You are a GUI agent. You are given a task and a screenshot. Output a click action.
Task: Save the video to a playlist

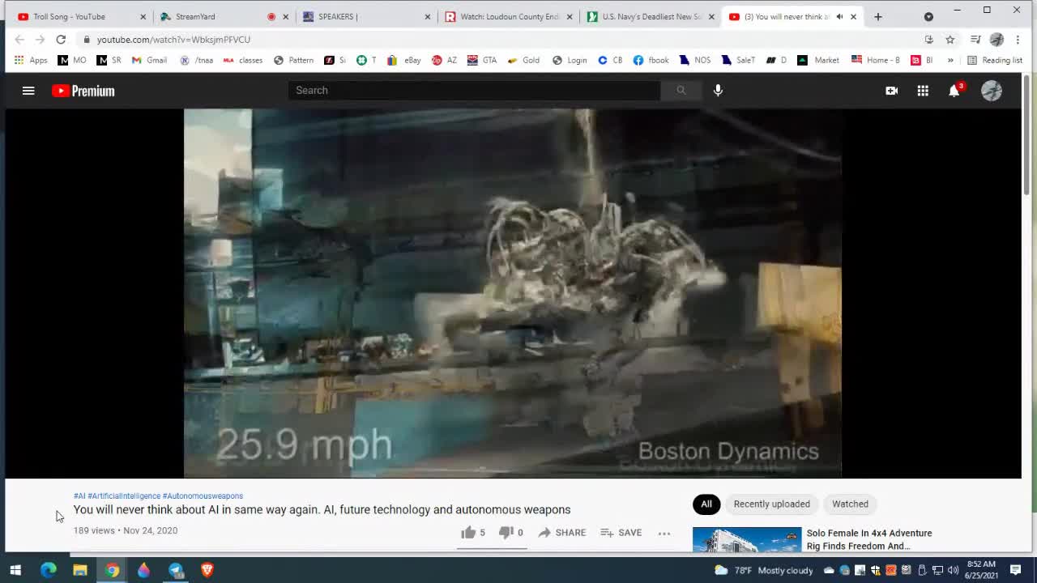(621, 533)
